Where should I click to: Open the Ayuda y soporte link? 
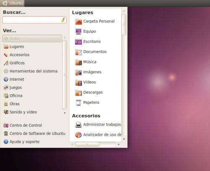(x=24, y=142)
